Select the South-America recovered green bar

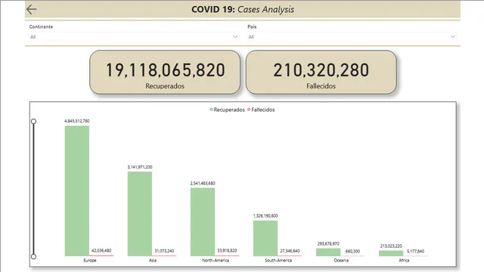(265, 238)
